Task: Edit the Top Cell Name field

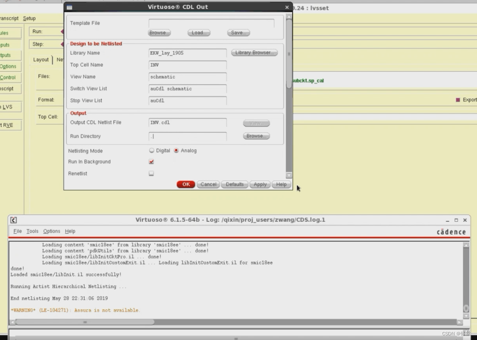Action: coord(188,65)
